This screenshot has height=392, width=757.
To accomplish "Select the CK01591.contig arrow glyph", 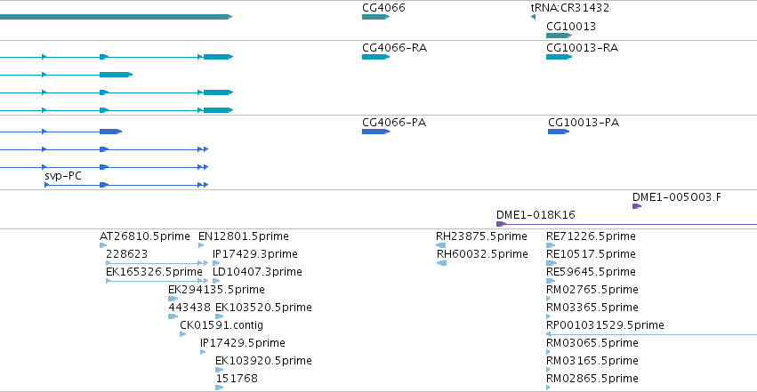I will (183, 334).
